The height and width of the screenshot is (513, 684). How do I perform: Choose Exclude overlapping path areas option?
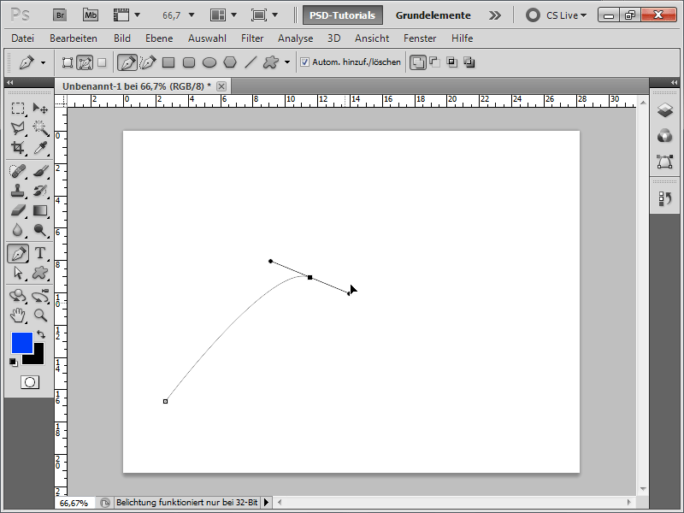469,62
